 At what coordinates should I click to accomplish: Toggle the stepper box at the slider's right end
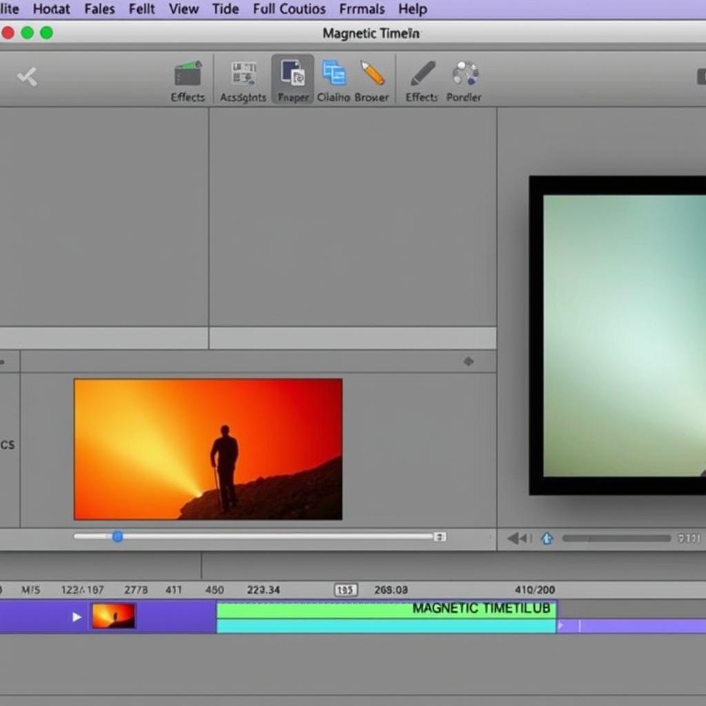440,536
